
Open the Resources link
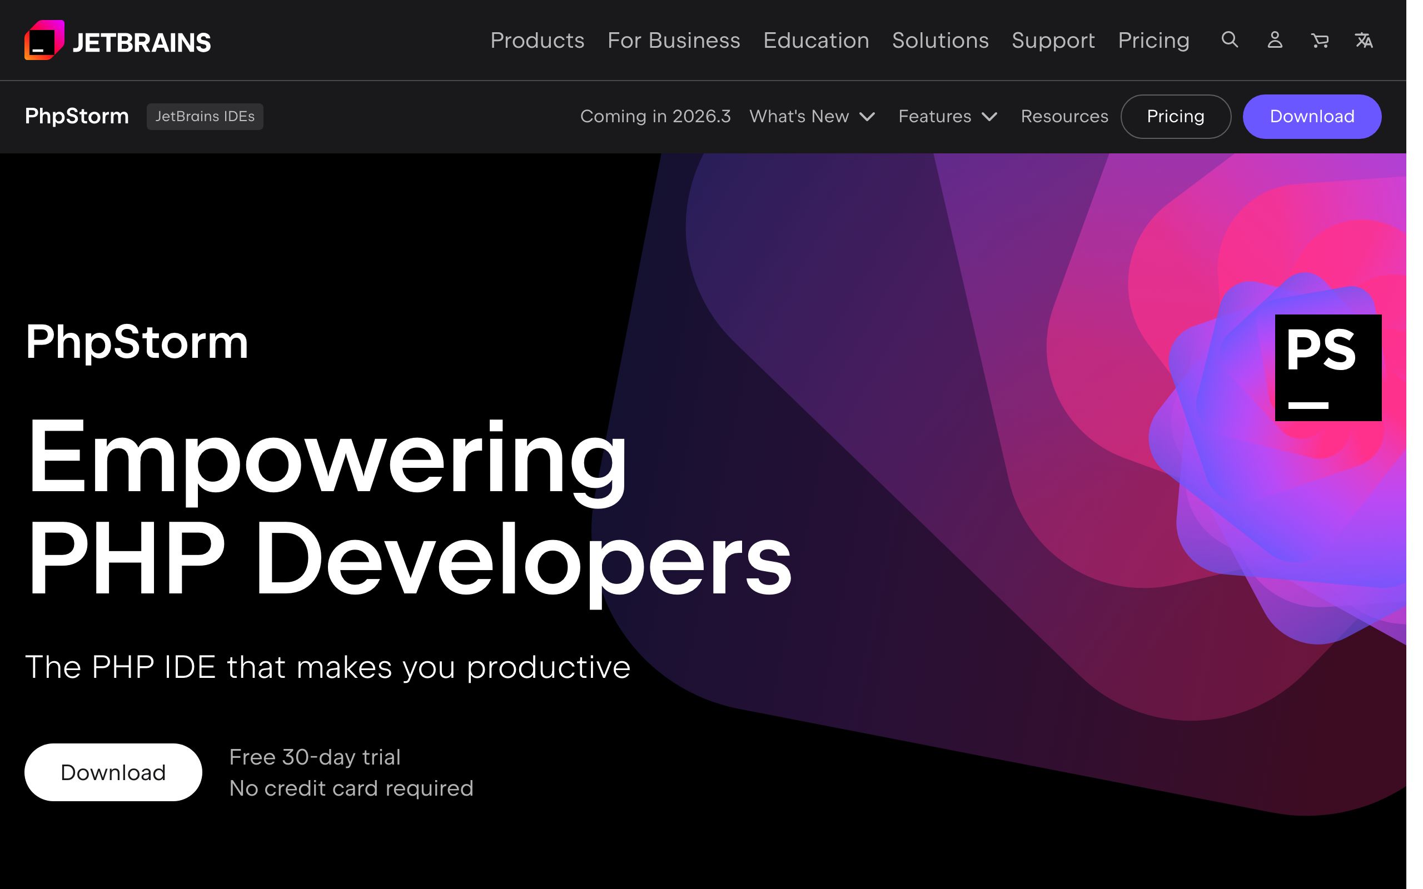pos(1064,117)
